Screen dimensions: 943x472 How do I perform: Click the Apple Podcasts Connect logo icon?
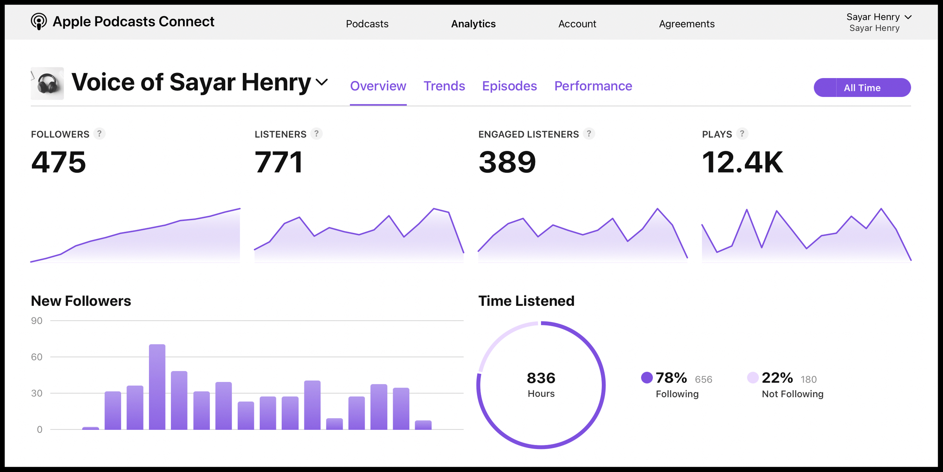pyautogui.click(x=39, y=21)
